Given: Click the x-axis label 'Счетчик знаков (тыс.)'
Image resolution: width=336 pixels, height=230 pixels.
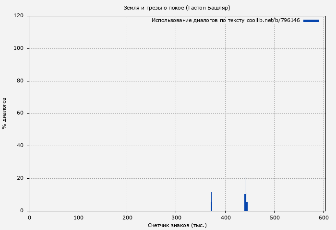Looking at the screenshot, I should [177, 225].
